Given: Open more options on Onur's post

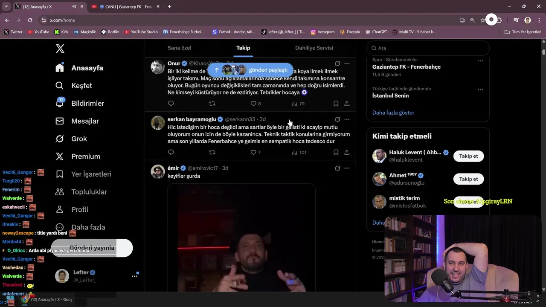Looking at the screenshot, I should (x=347, y=64).
